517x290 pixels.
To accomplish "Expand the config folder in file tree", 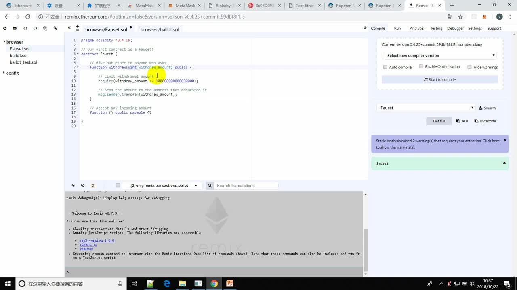I will [4, 73].
